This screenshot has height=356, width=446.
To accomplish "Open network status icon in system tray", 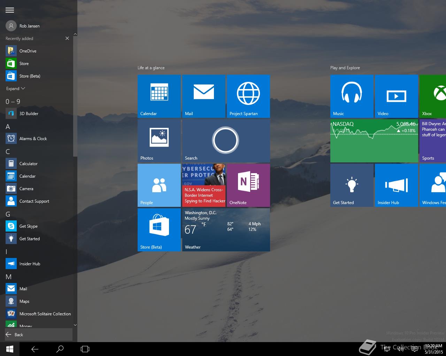I will pos(387,349).
